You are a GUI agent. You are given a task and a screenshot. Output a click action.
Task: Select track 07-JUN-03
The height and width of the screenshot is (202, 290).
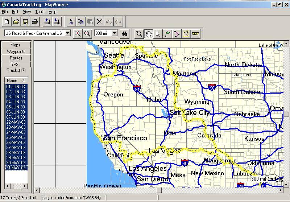coord(16,117)
